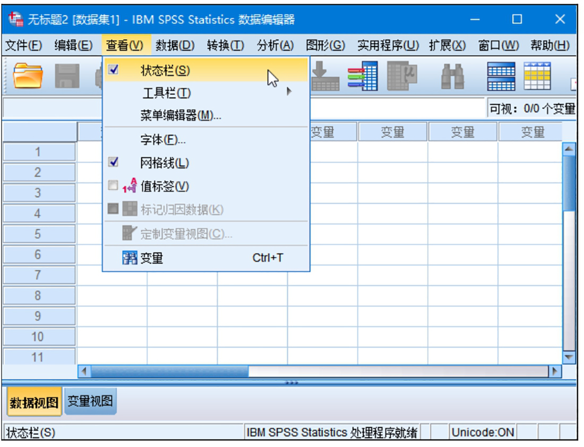Click the blue data grid toolbar icon
The image size is (584, 447).
[501, 76]
